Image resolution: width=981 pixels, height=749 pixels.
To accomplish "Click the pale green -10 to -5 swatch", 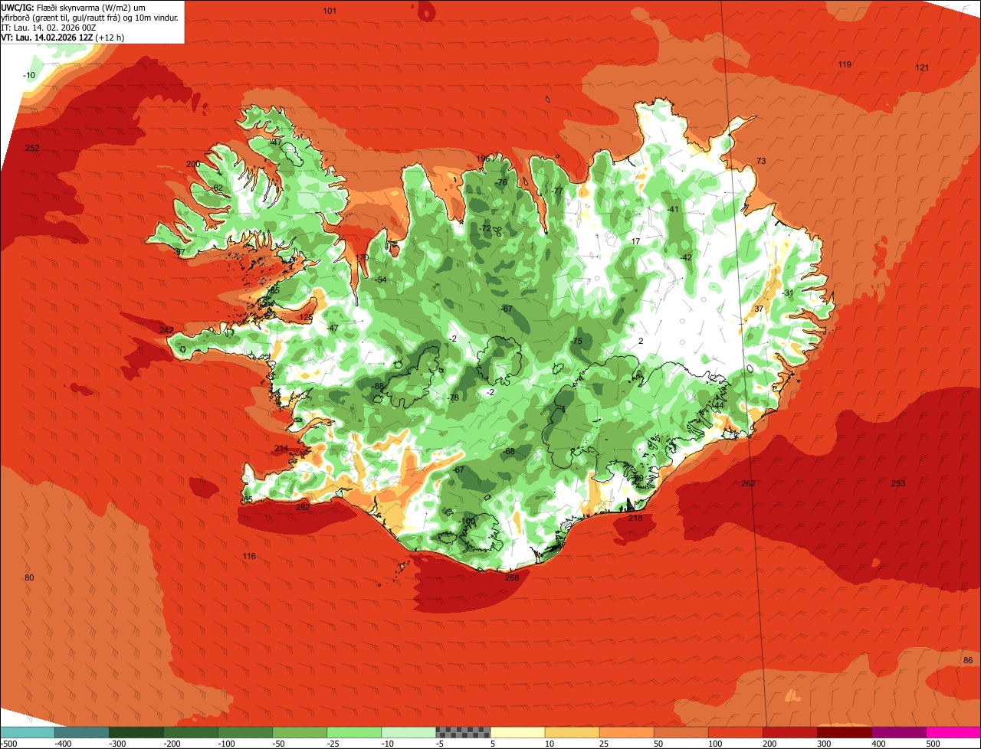I will click(x=408, y=732).
